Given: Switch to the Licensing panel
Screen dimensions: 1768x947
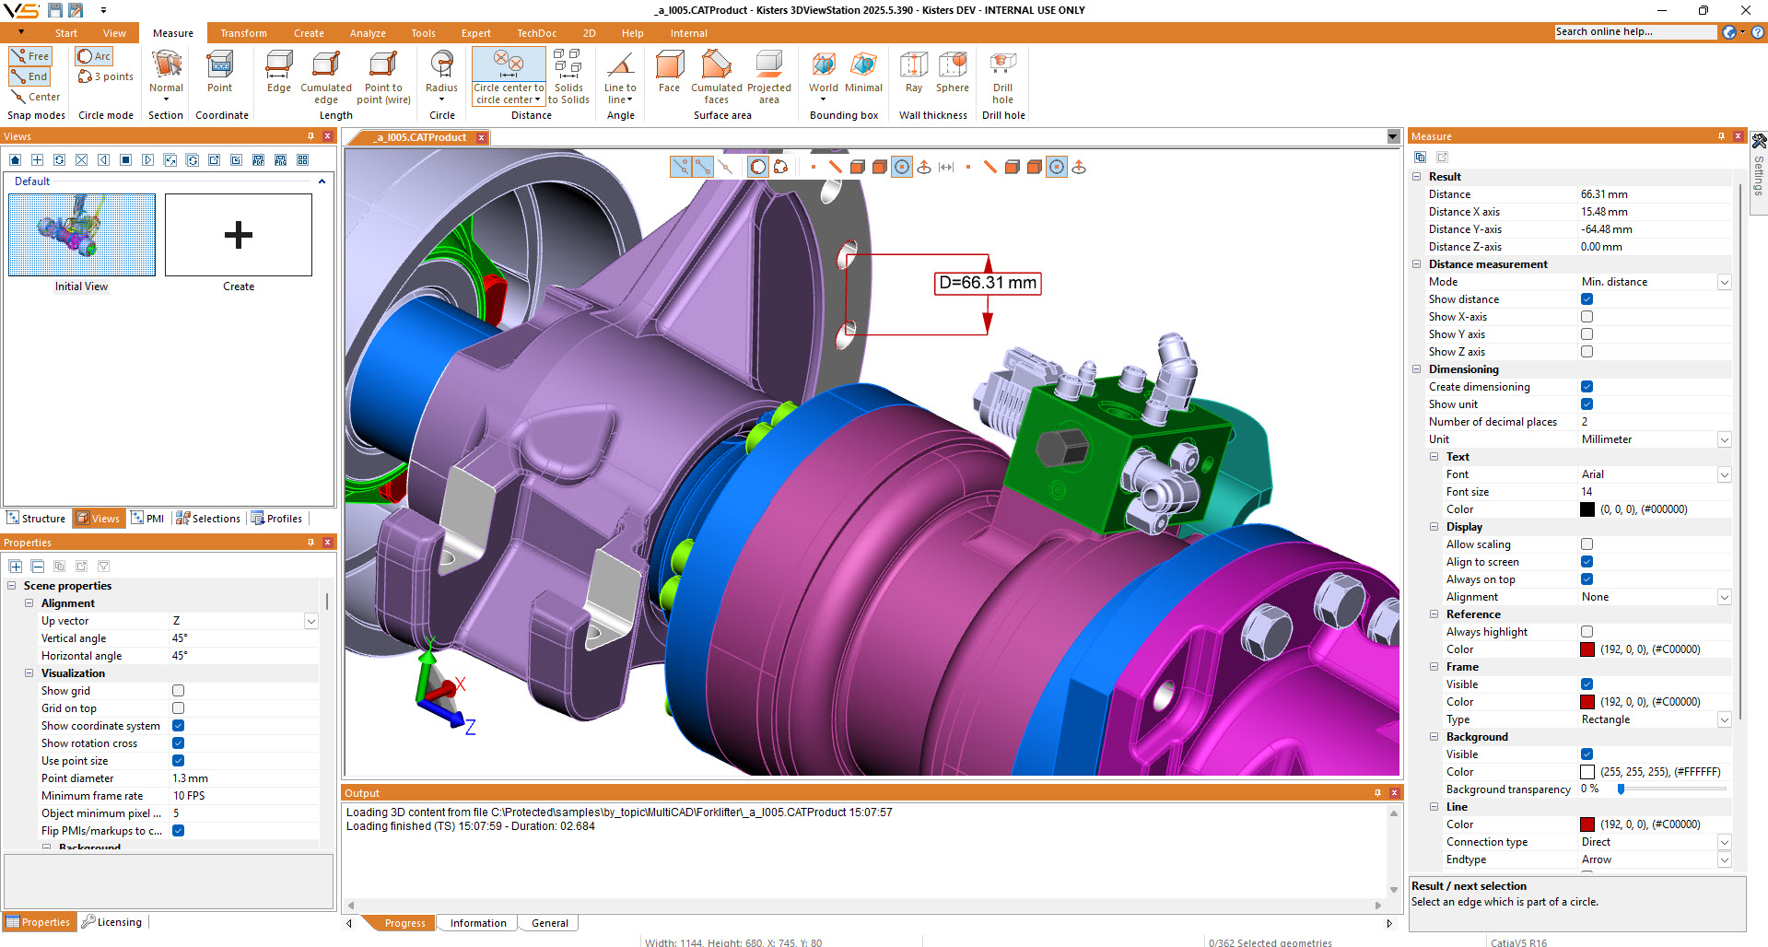Looking at the screenshot, I should pyautogui.click(x=112, y=922).
